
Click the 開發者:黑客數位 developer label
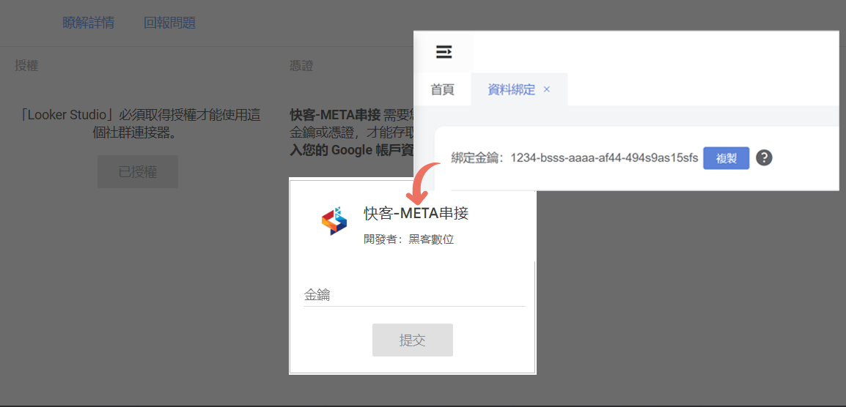(x=408, y=239)
